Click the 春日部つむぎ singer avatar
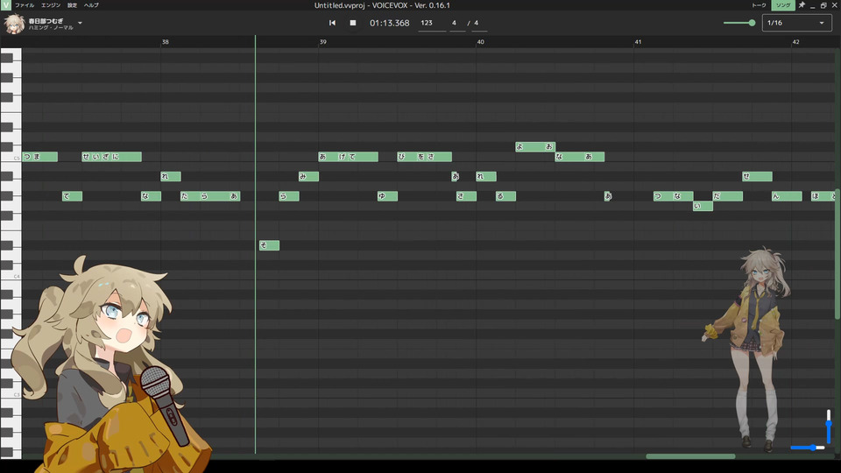The image size is (841, 473). 14,24
